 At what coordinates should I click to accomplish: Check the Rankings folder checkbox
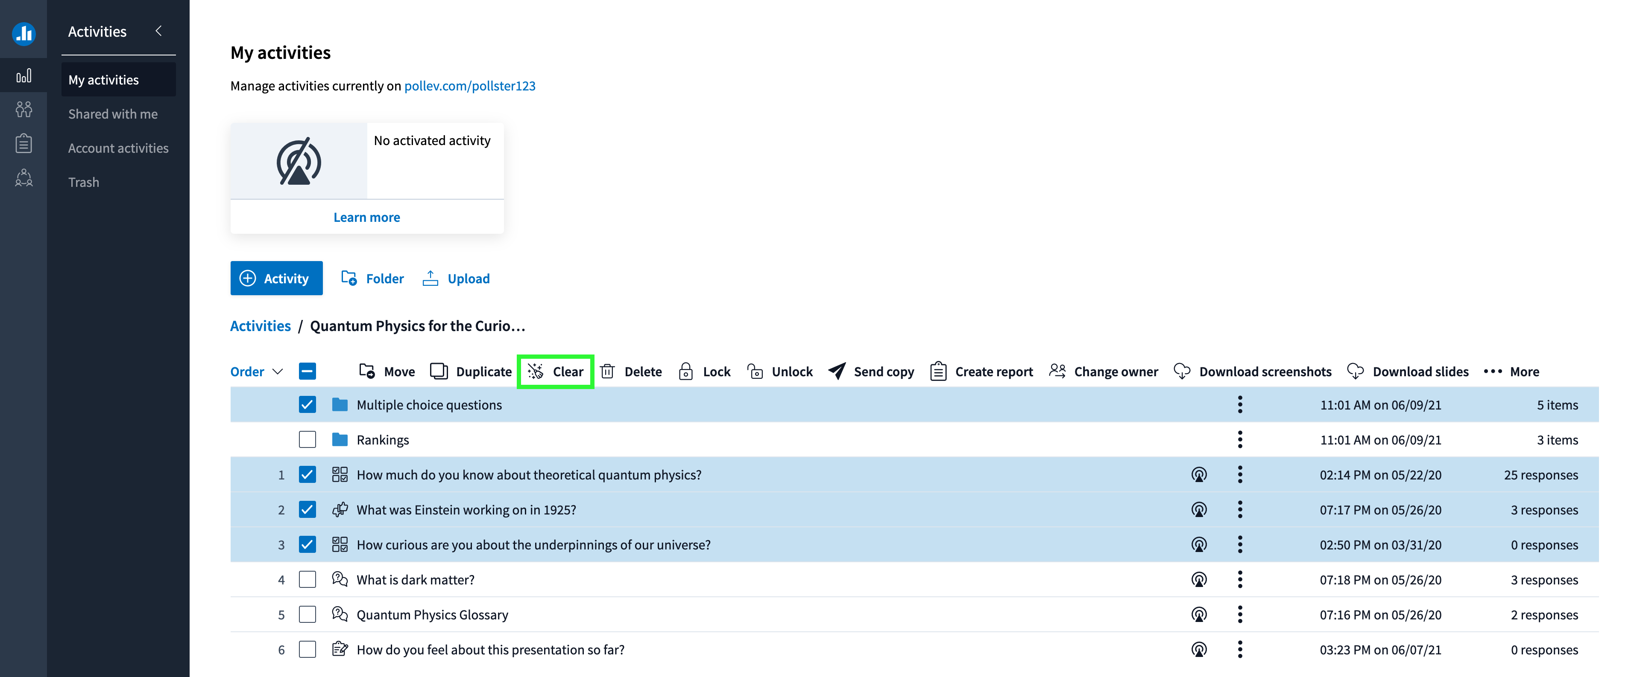(x=307, y=440)
